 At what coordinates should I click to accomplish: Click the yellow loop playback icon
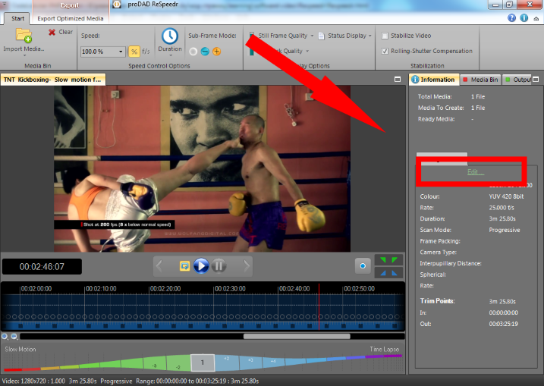184,265
